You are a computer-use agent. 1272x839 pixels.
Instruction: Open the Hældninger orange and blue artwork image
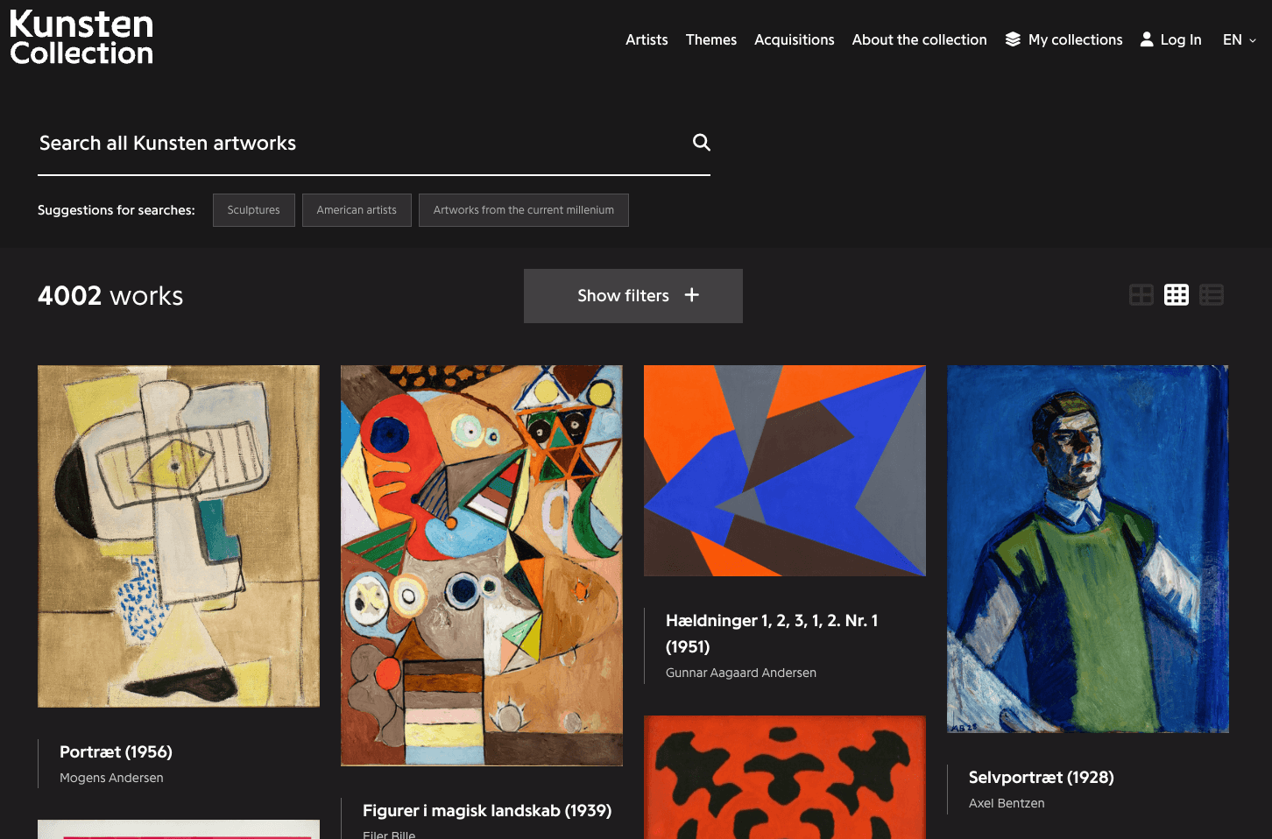[785, 471]
